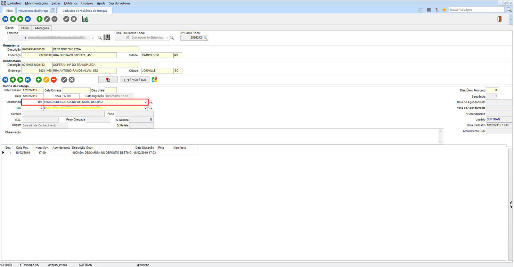Add new record with top green plus

click(39, 19)
